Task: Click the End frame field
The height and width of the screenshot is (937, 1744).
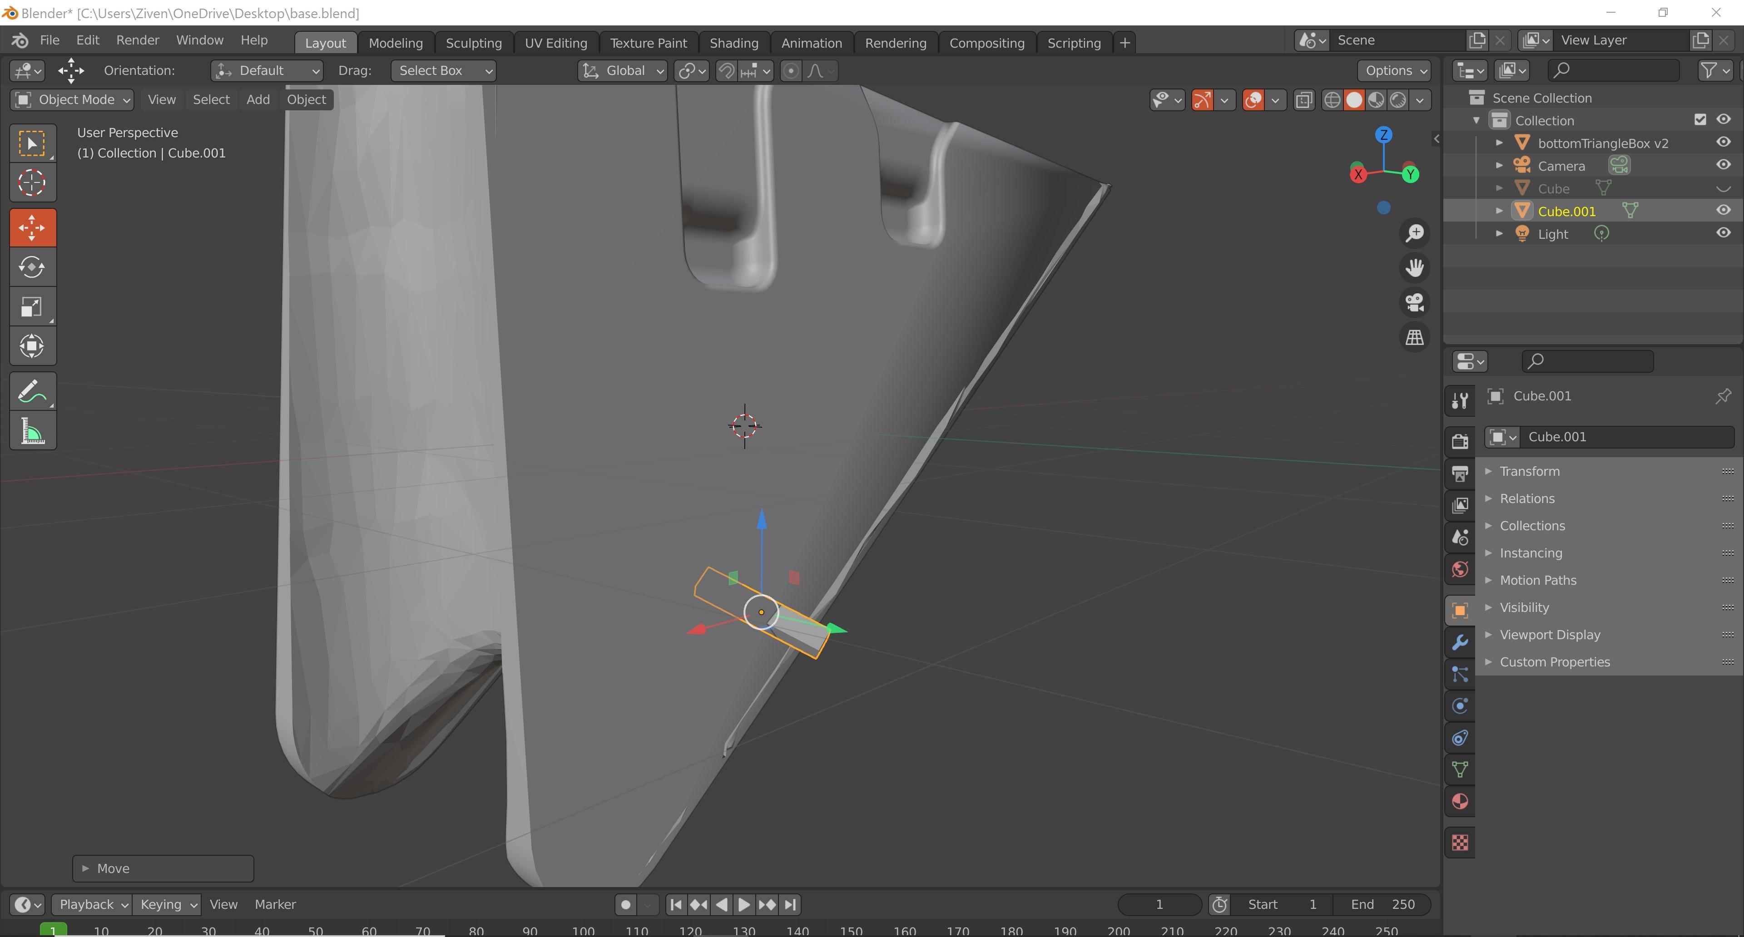Action: (x=1382, y=904)
